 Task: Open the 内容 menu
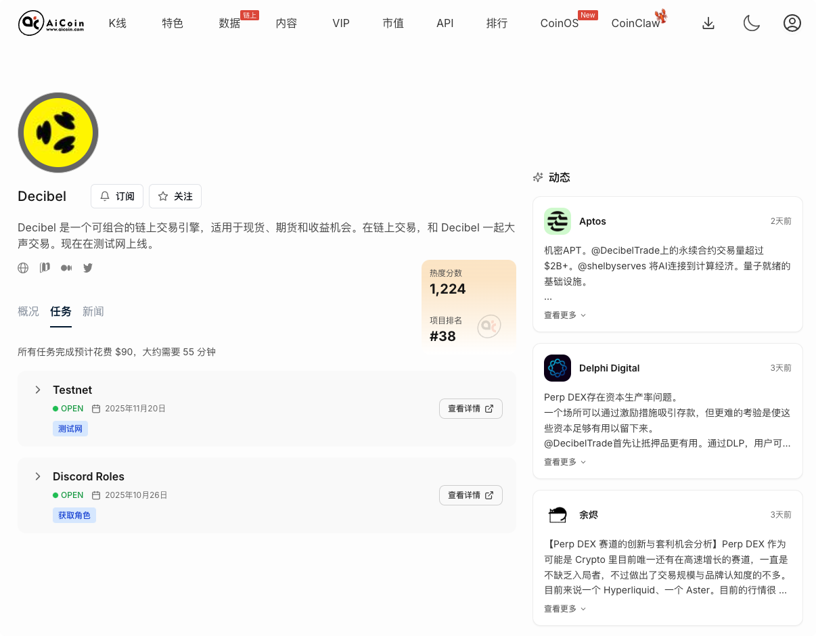coord(286,23)
